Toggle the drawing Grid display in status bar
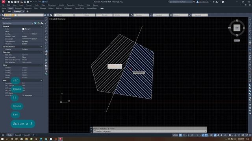The image size is (252, 141). point(180,135)
